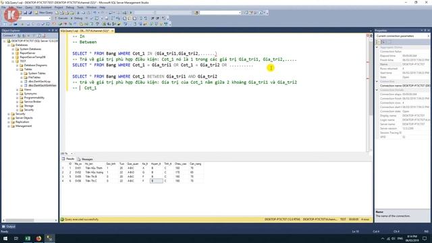Select the Synonyms folder
432x243 pixels.
point(30,94)
